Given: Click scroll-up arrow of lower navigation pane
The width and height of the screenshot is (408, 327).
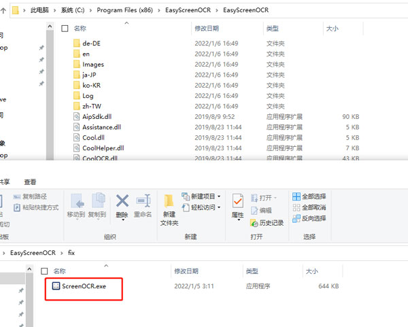Looking at the screenshot, I should pos(29,269).
